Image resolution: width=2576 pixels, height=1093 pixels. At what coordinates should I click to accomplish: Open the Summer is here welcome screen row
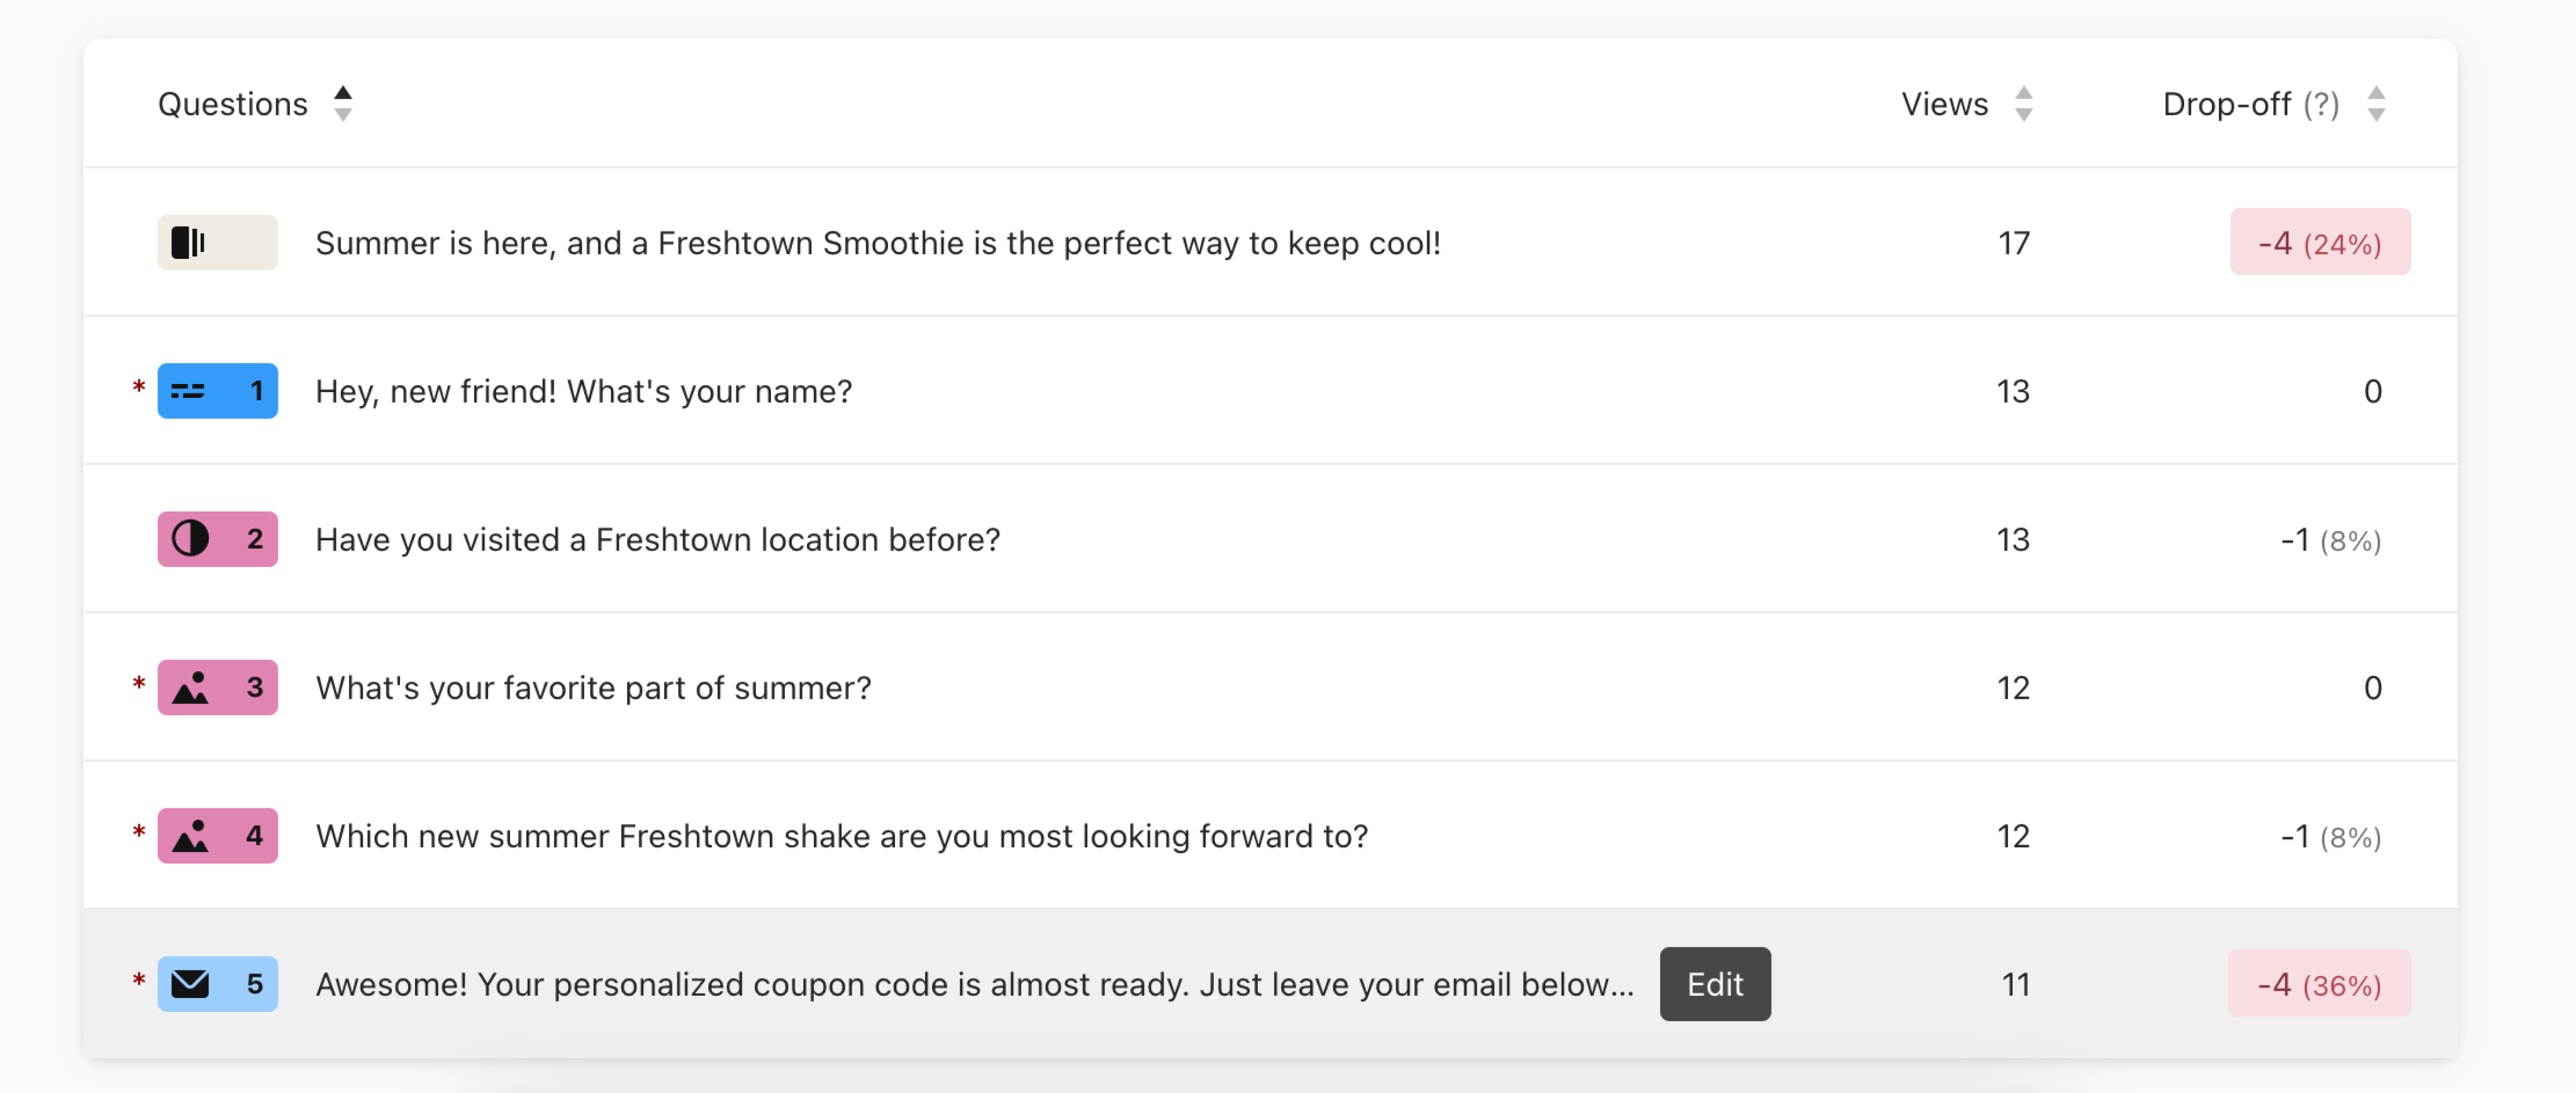1269,242
